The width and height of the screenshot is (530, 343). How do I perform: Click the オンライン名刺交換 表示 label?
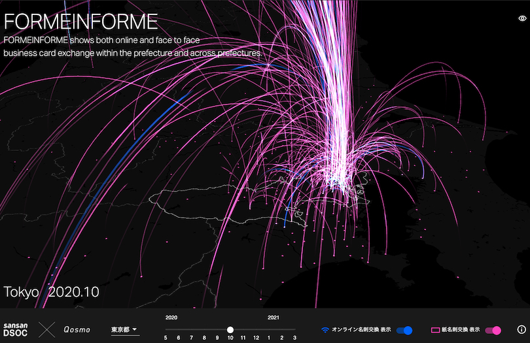[361, 329]
